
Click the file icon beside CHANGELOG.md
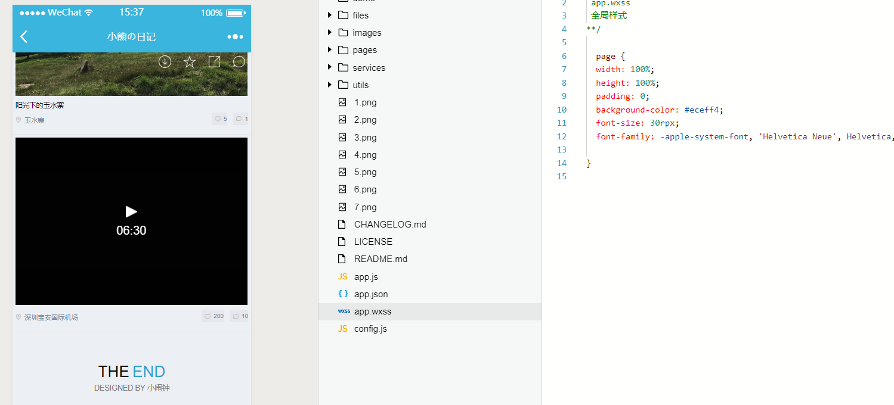coord(342,225)
